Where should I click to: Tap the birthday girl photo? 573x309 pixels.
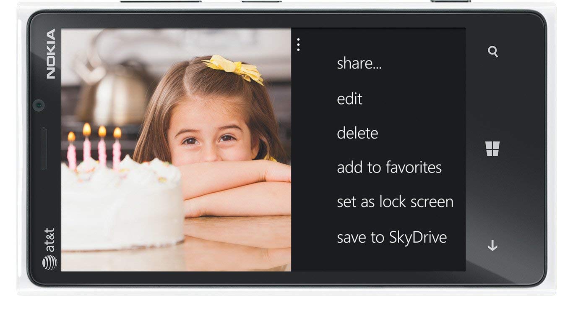[x=176, y=149]
